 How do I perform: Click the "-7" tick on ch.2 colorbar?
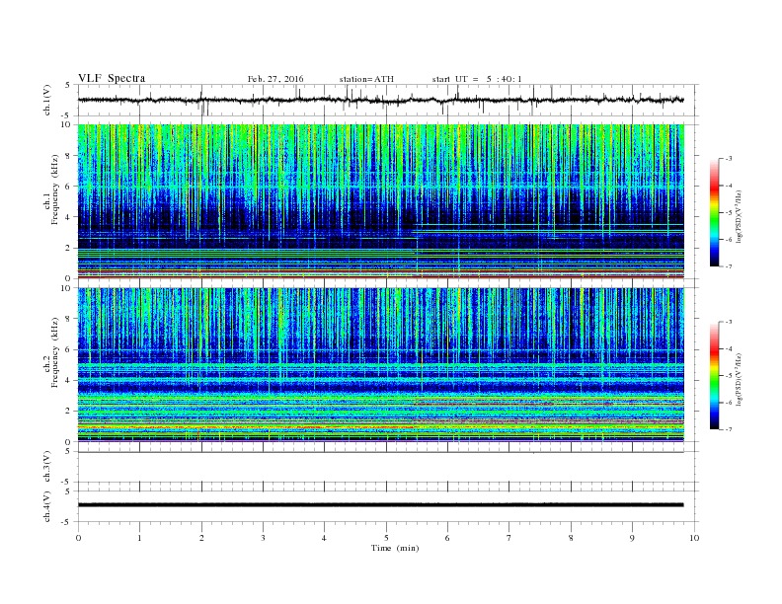729,429
